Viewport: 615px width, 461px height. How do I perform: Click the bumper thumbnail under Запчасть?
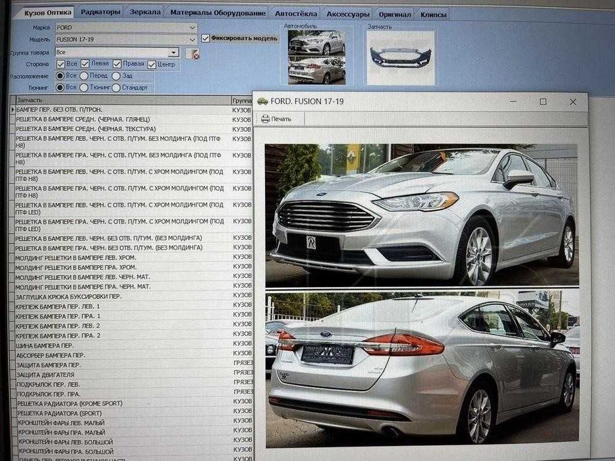(x=401, y=58)
